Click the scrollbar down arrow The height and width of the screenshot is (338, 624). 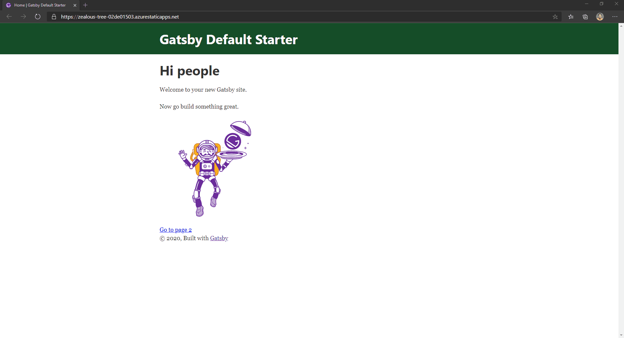pyautogui.click(x=621, y=335)
